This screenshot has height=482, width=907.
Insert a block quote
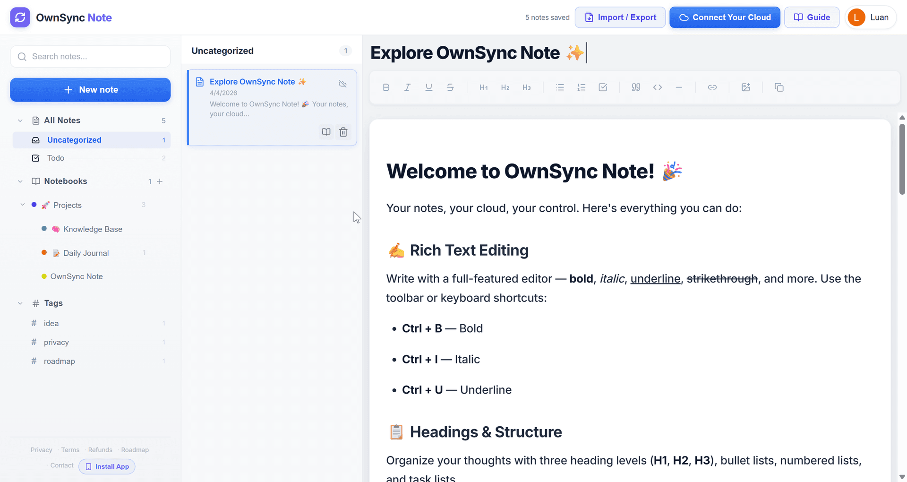click(636, 87)
